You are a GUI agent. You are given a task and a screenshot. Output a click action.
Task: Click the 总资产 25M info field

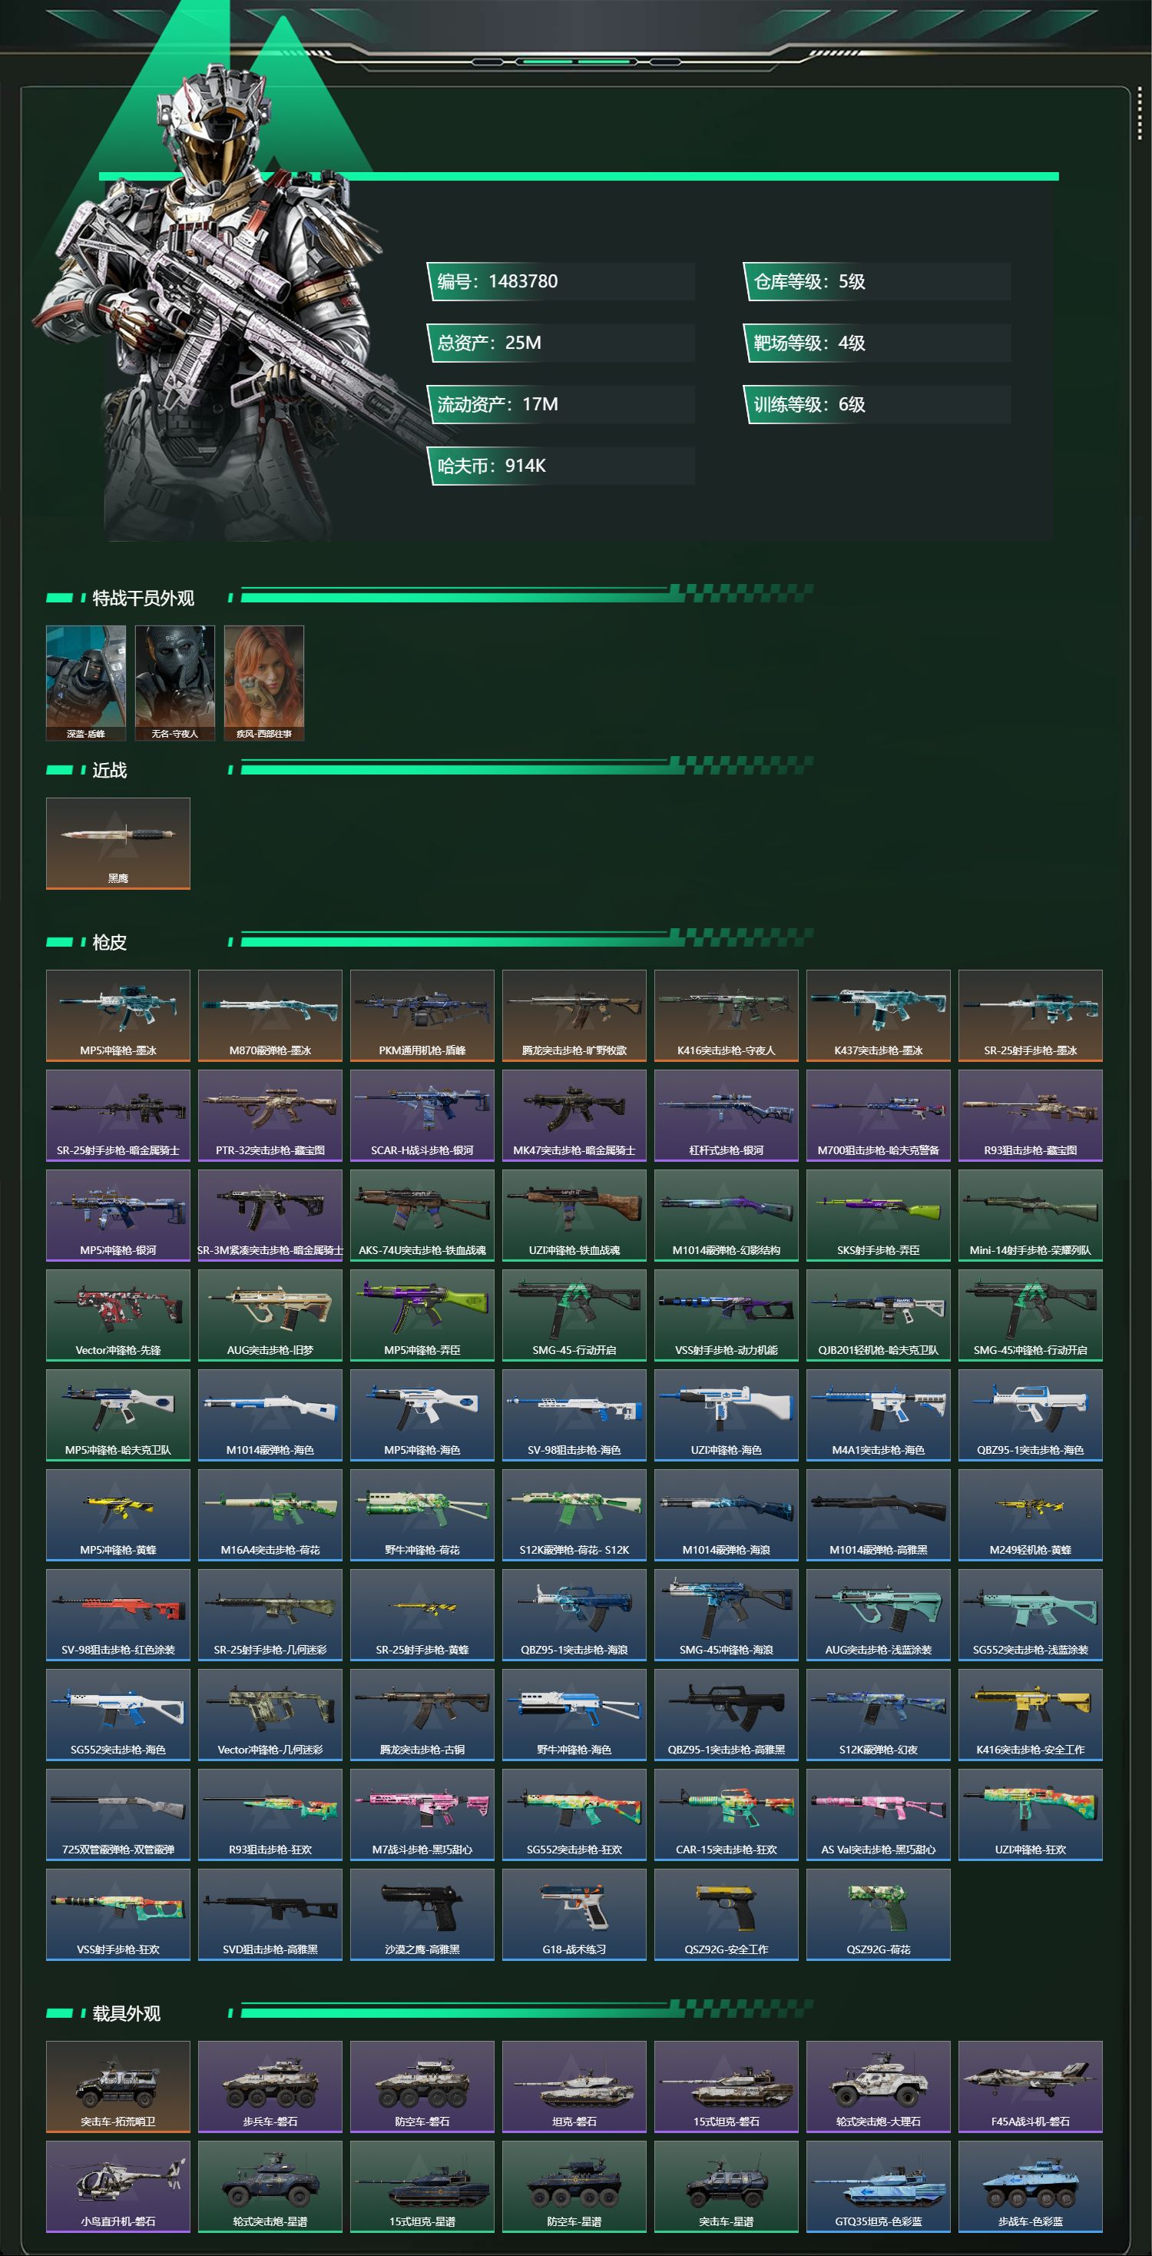coord(560,343)
